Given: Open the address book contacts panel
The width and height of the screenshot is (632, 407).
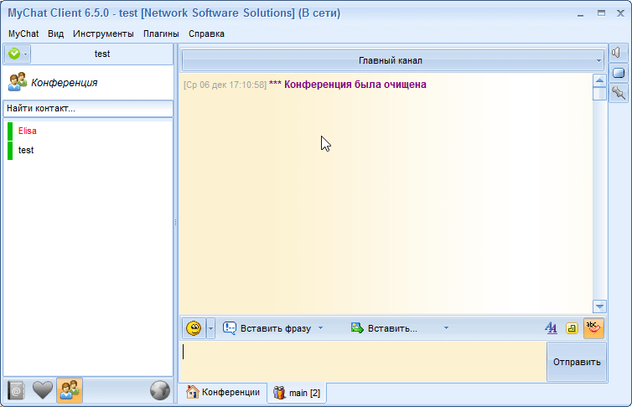Looking at the screenshot, I should [17, 390].
